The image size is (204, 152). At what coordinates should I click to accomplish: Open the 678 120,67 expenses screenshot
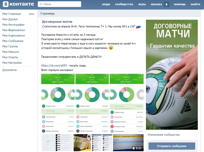click(126, 103)
